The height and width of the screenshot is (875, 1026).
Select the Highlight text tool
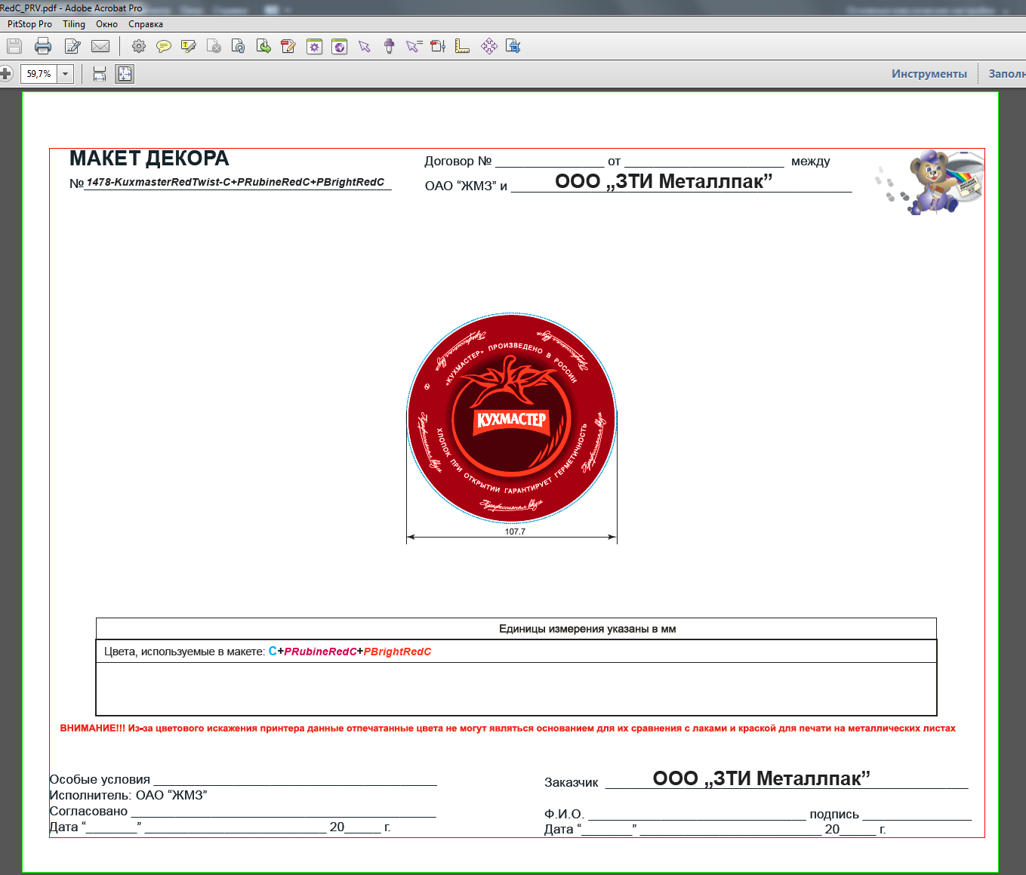(x=189, y=47)
